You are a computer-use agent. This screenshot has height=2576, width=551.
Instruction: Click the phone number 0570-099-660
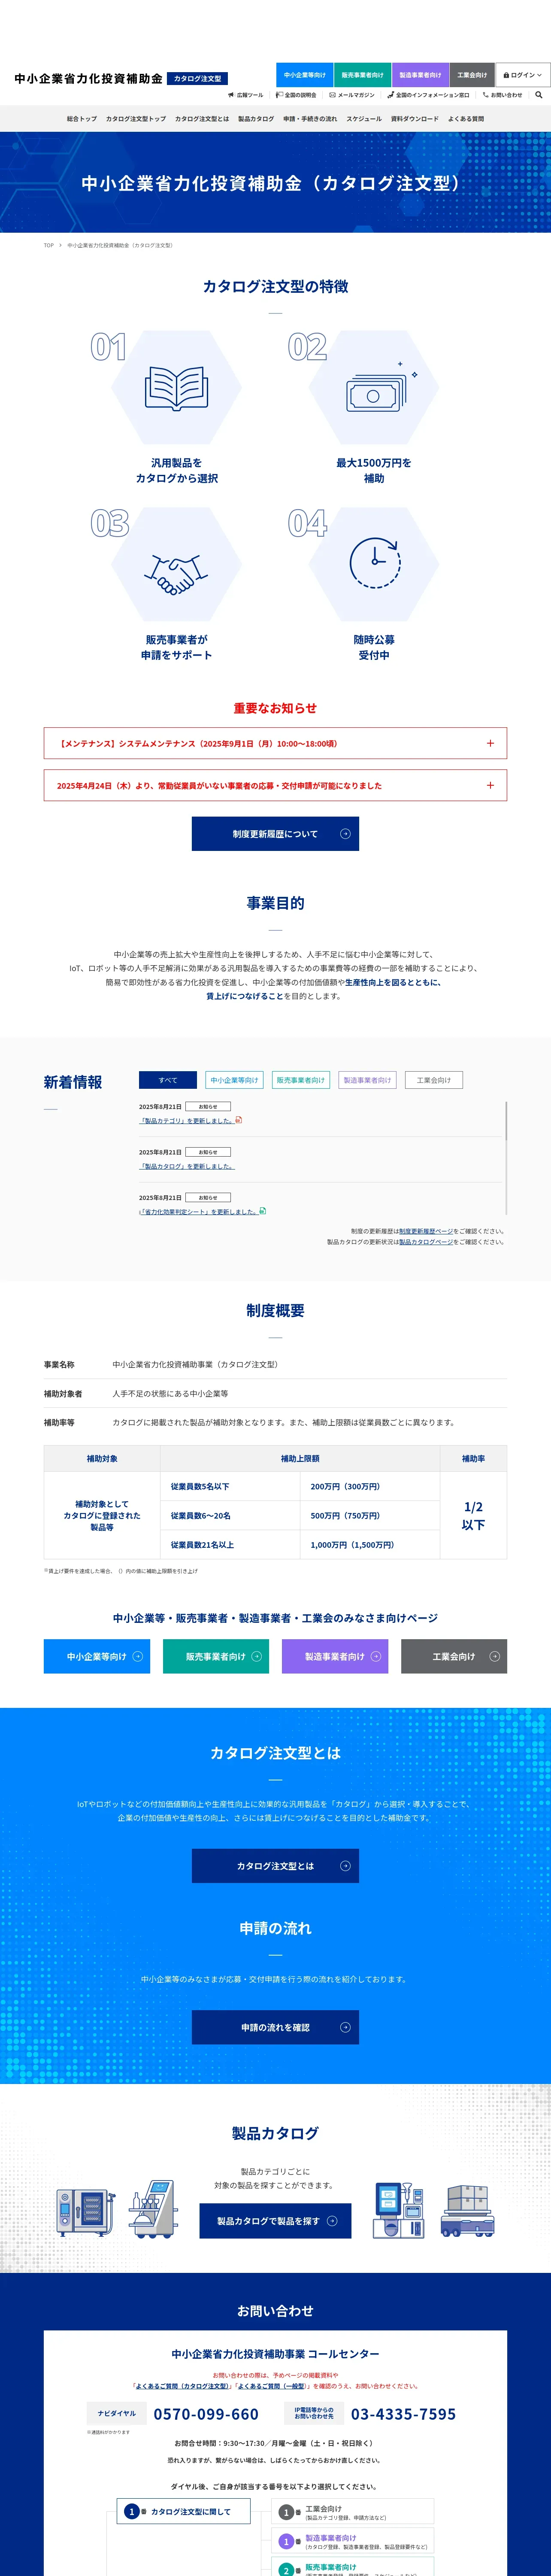tap(206, 2414)
